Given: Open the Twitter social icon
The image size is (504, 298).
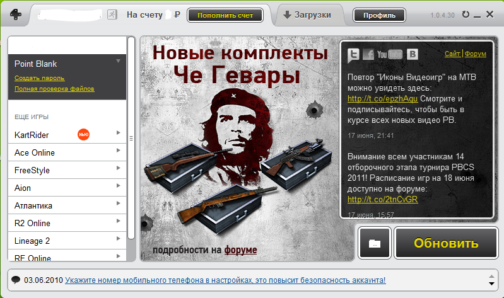Looking at the screenshot, I should point(353,55).
